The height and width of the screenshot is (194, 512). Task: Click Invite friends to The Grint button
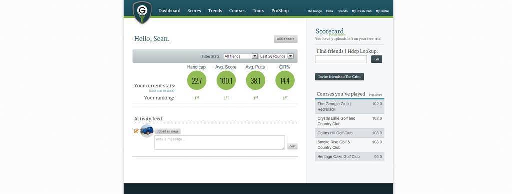340,77
